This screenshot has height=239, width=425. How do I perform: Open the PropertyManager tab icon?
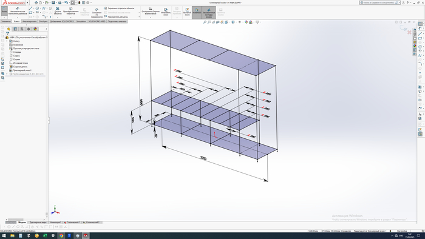(15, 29)
